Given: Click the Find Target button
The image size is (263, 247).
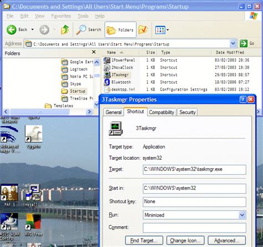Looking at the screenshot, I should (x=144, y=240).
